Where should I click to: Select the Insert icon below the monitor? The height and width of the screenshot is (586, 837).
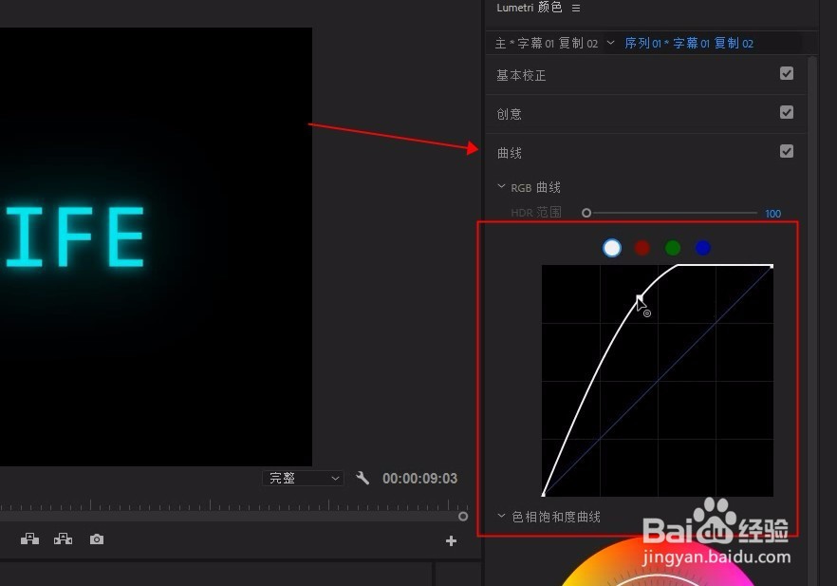pos(29,539)
